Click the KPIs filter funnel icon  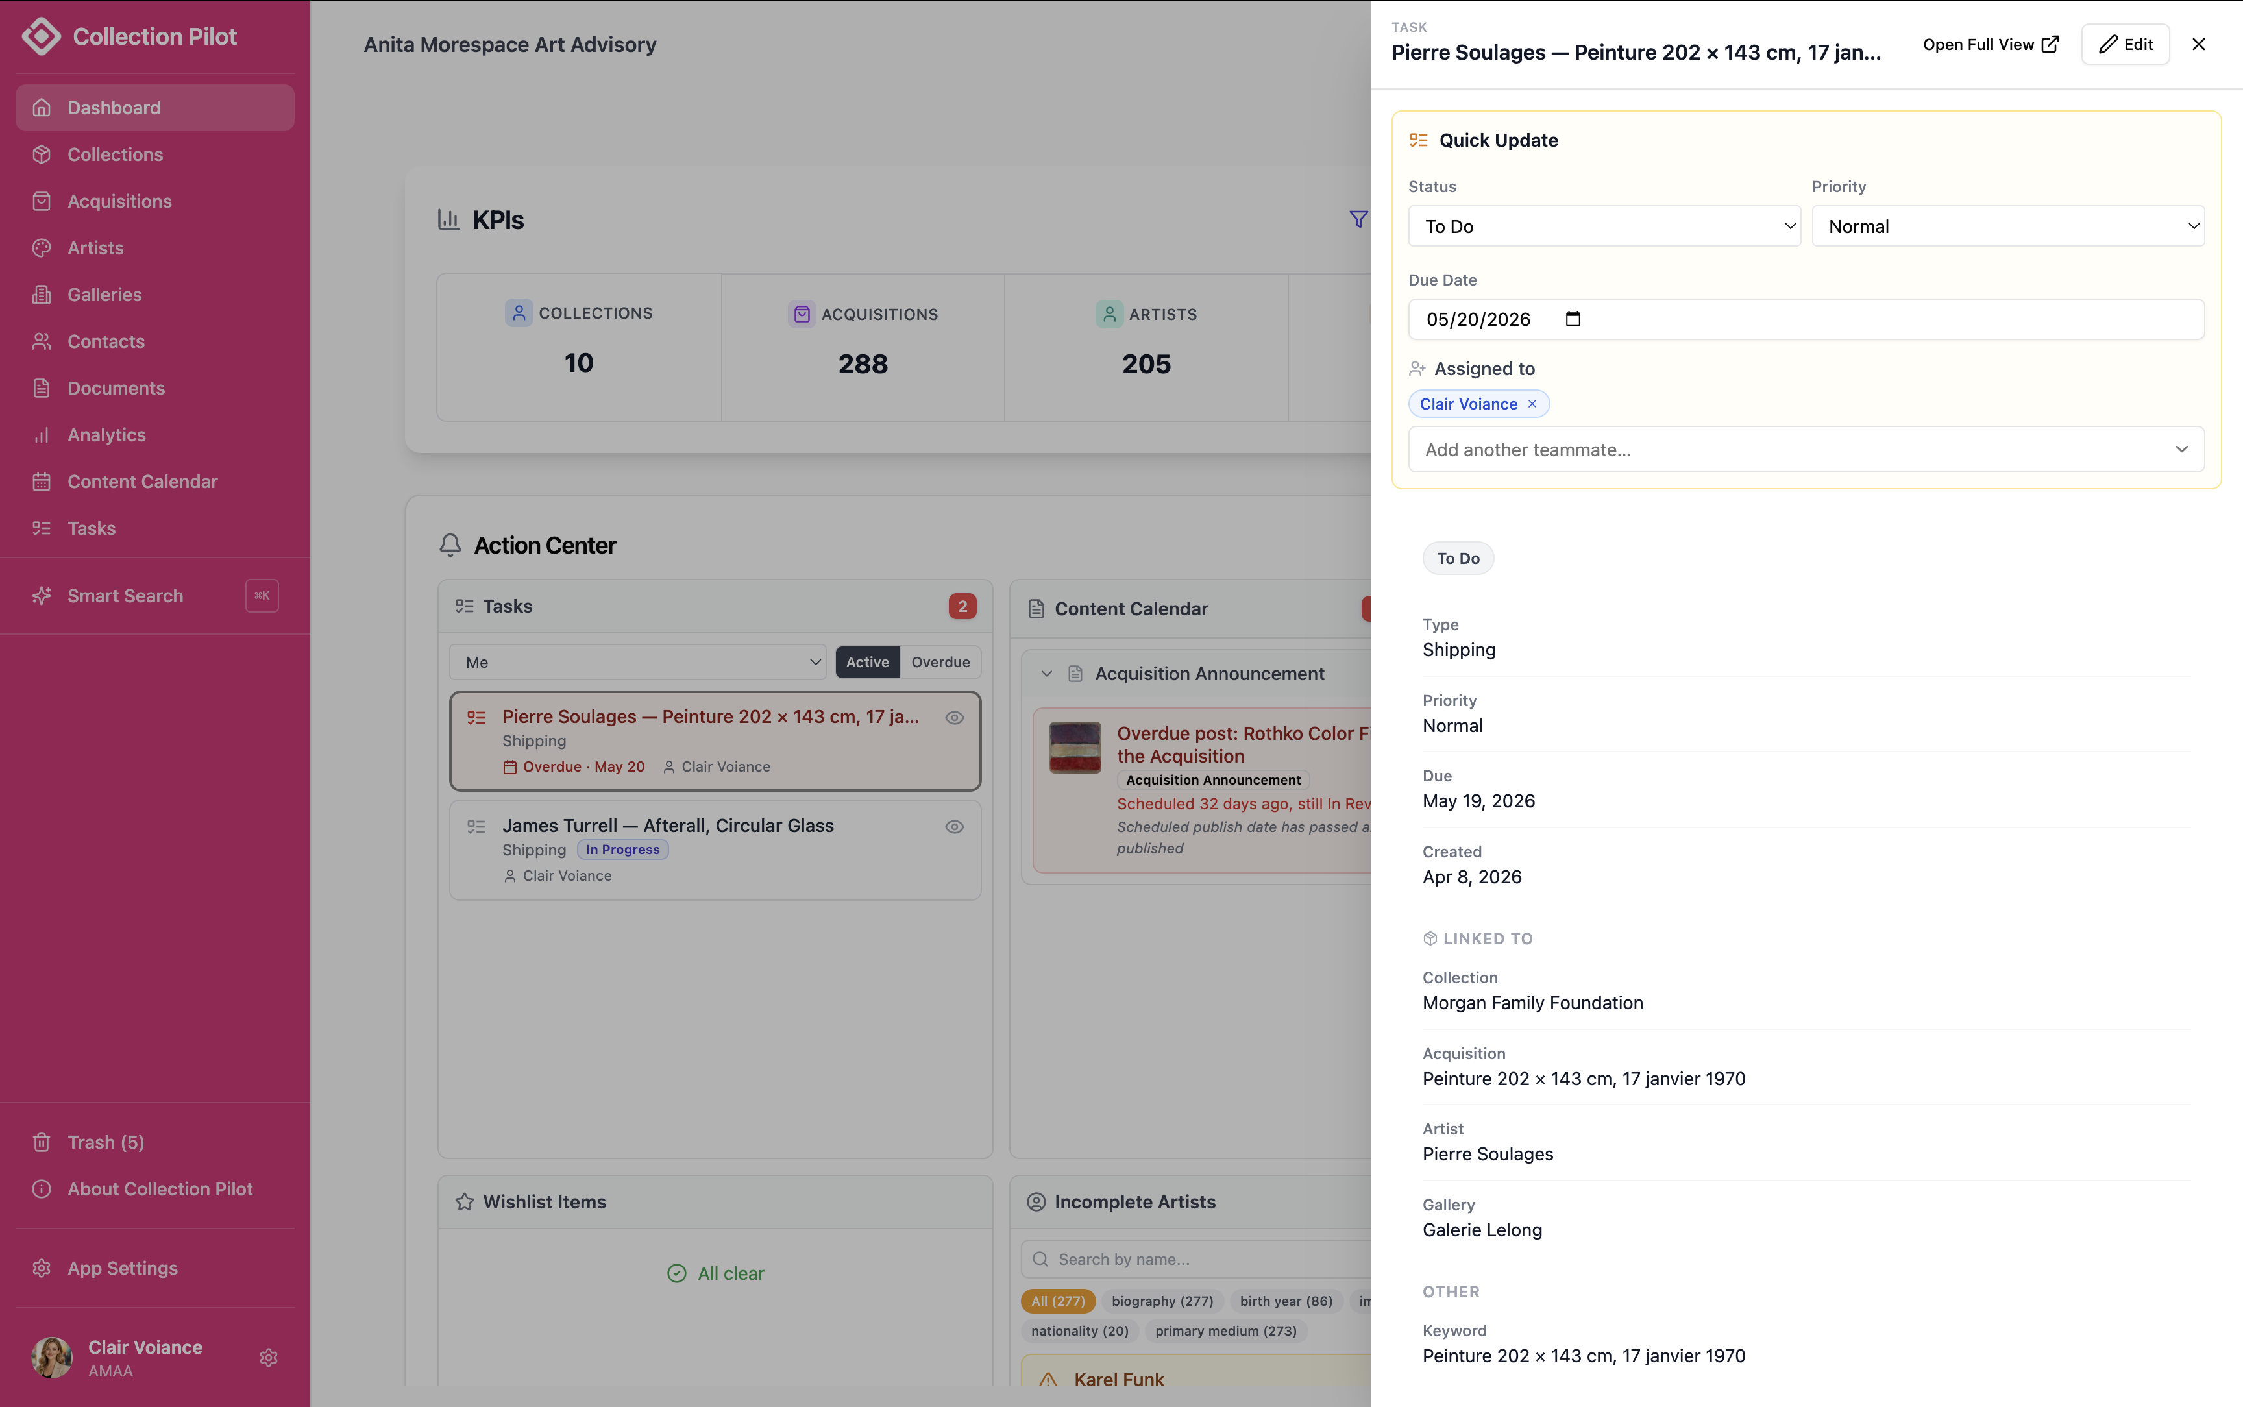1358,219
